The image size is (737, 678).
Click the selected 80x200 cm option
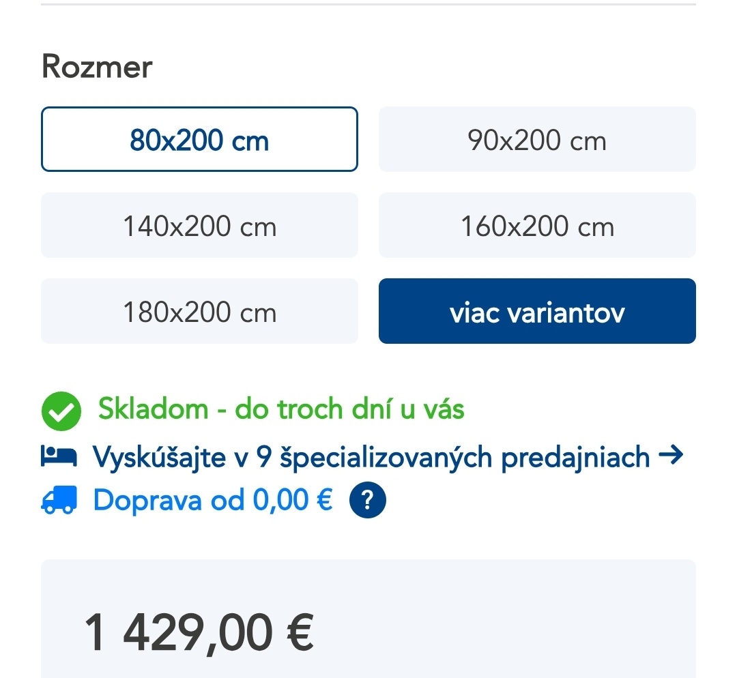coord(199,139)
